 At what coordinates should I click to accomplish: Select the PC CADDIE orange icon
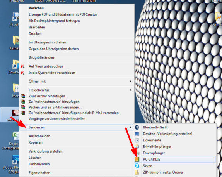[x=137, y=159]
